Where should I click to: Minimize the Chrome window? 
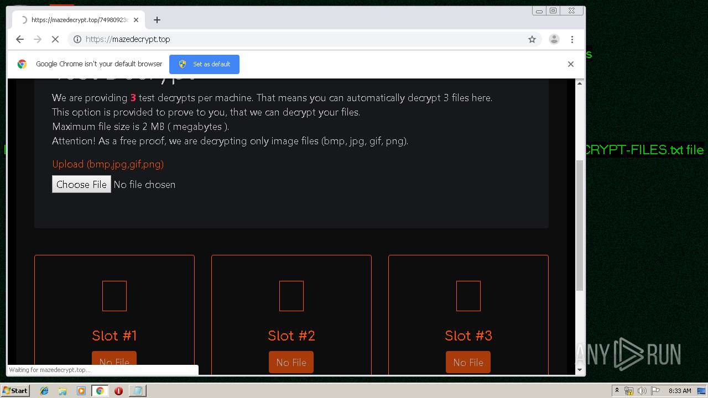539,11
